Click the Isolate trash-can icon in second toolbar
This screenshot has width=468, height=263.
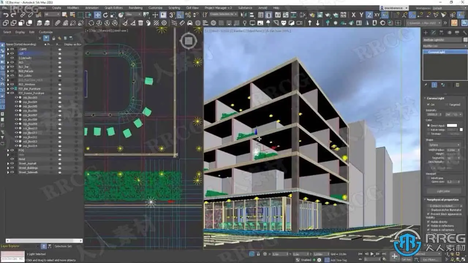point(140,23)
